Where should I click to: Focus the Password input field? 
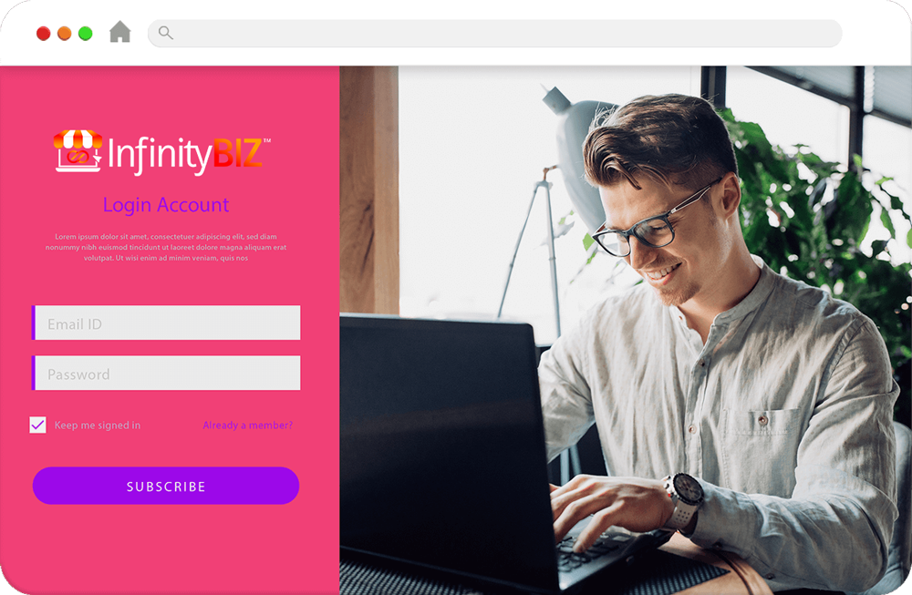coord(166,373)
